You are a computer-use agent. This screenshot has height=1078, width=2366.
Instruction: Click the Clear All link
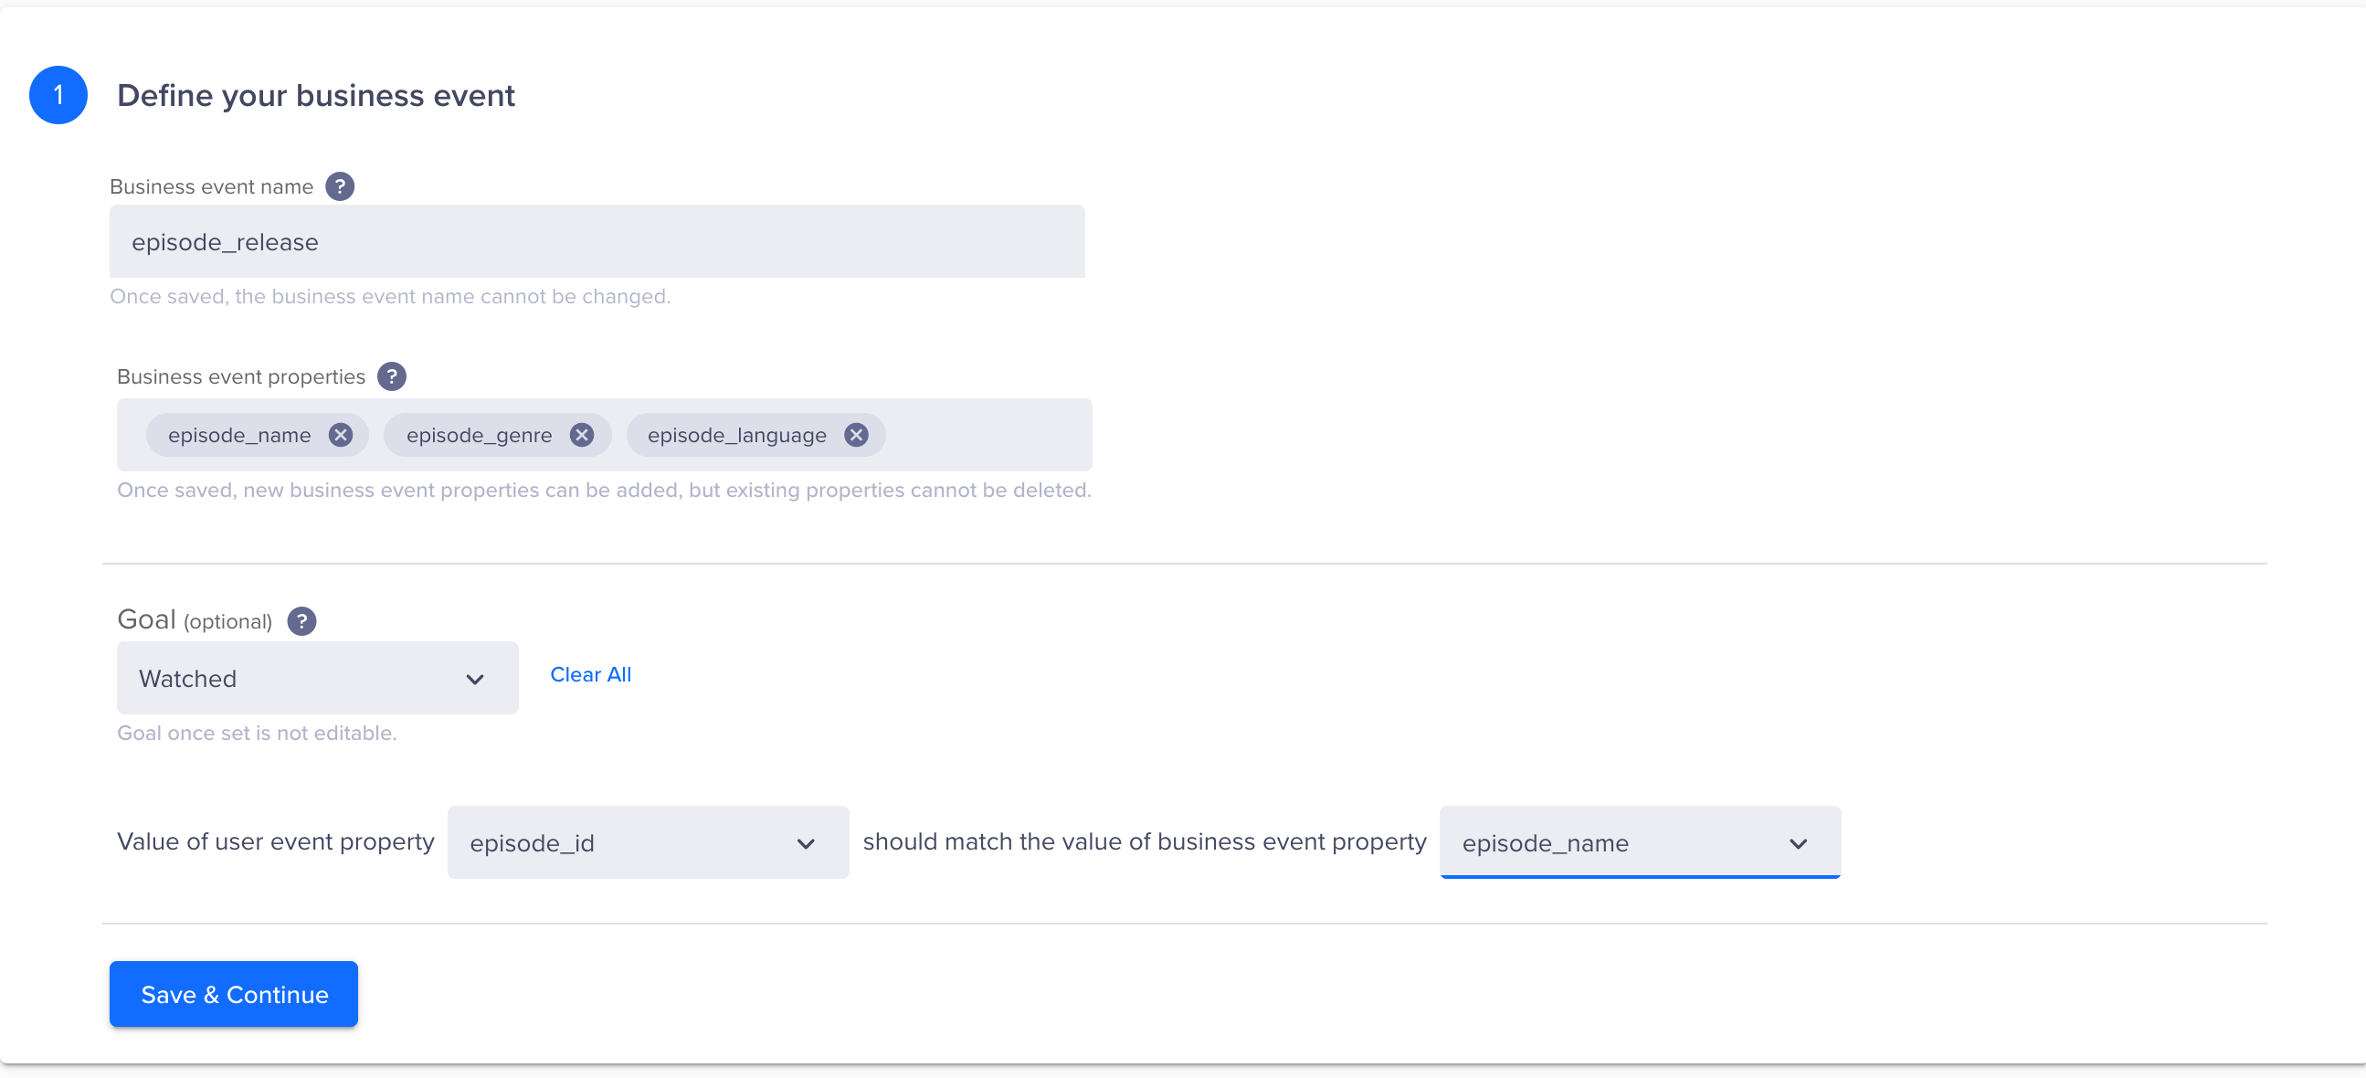[589, 674]
